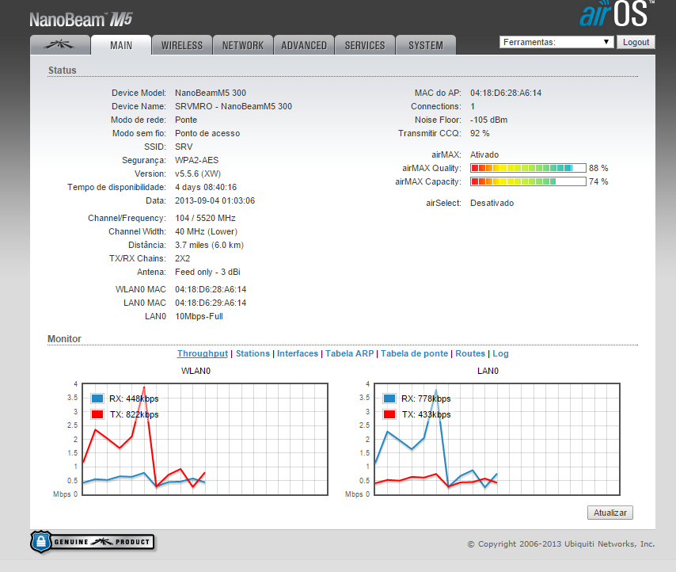The height and width of the screenshot is (572, 676).
Task: Click antenna value Feed only - 3 dBi
Action: 207,272
